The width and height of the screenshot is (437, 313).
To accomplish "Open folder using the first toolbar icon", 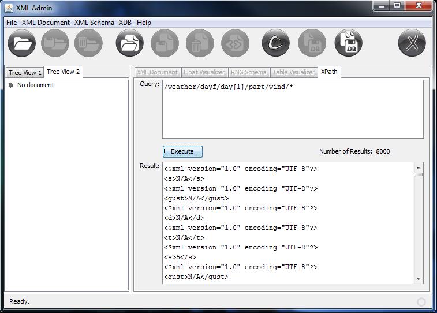I will pyautogui.click(x=22, y=43).
